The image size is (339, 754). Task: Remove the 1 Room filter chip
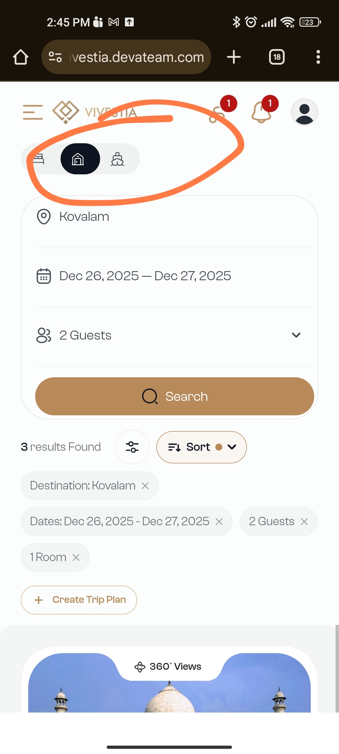coord(76,558)
